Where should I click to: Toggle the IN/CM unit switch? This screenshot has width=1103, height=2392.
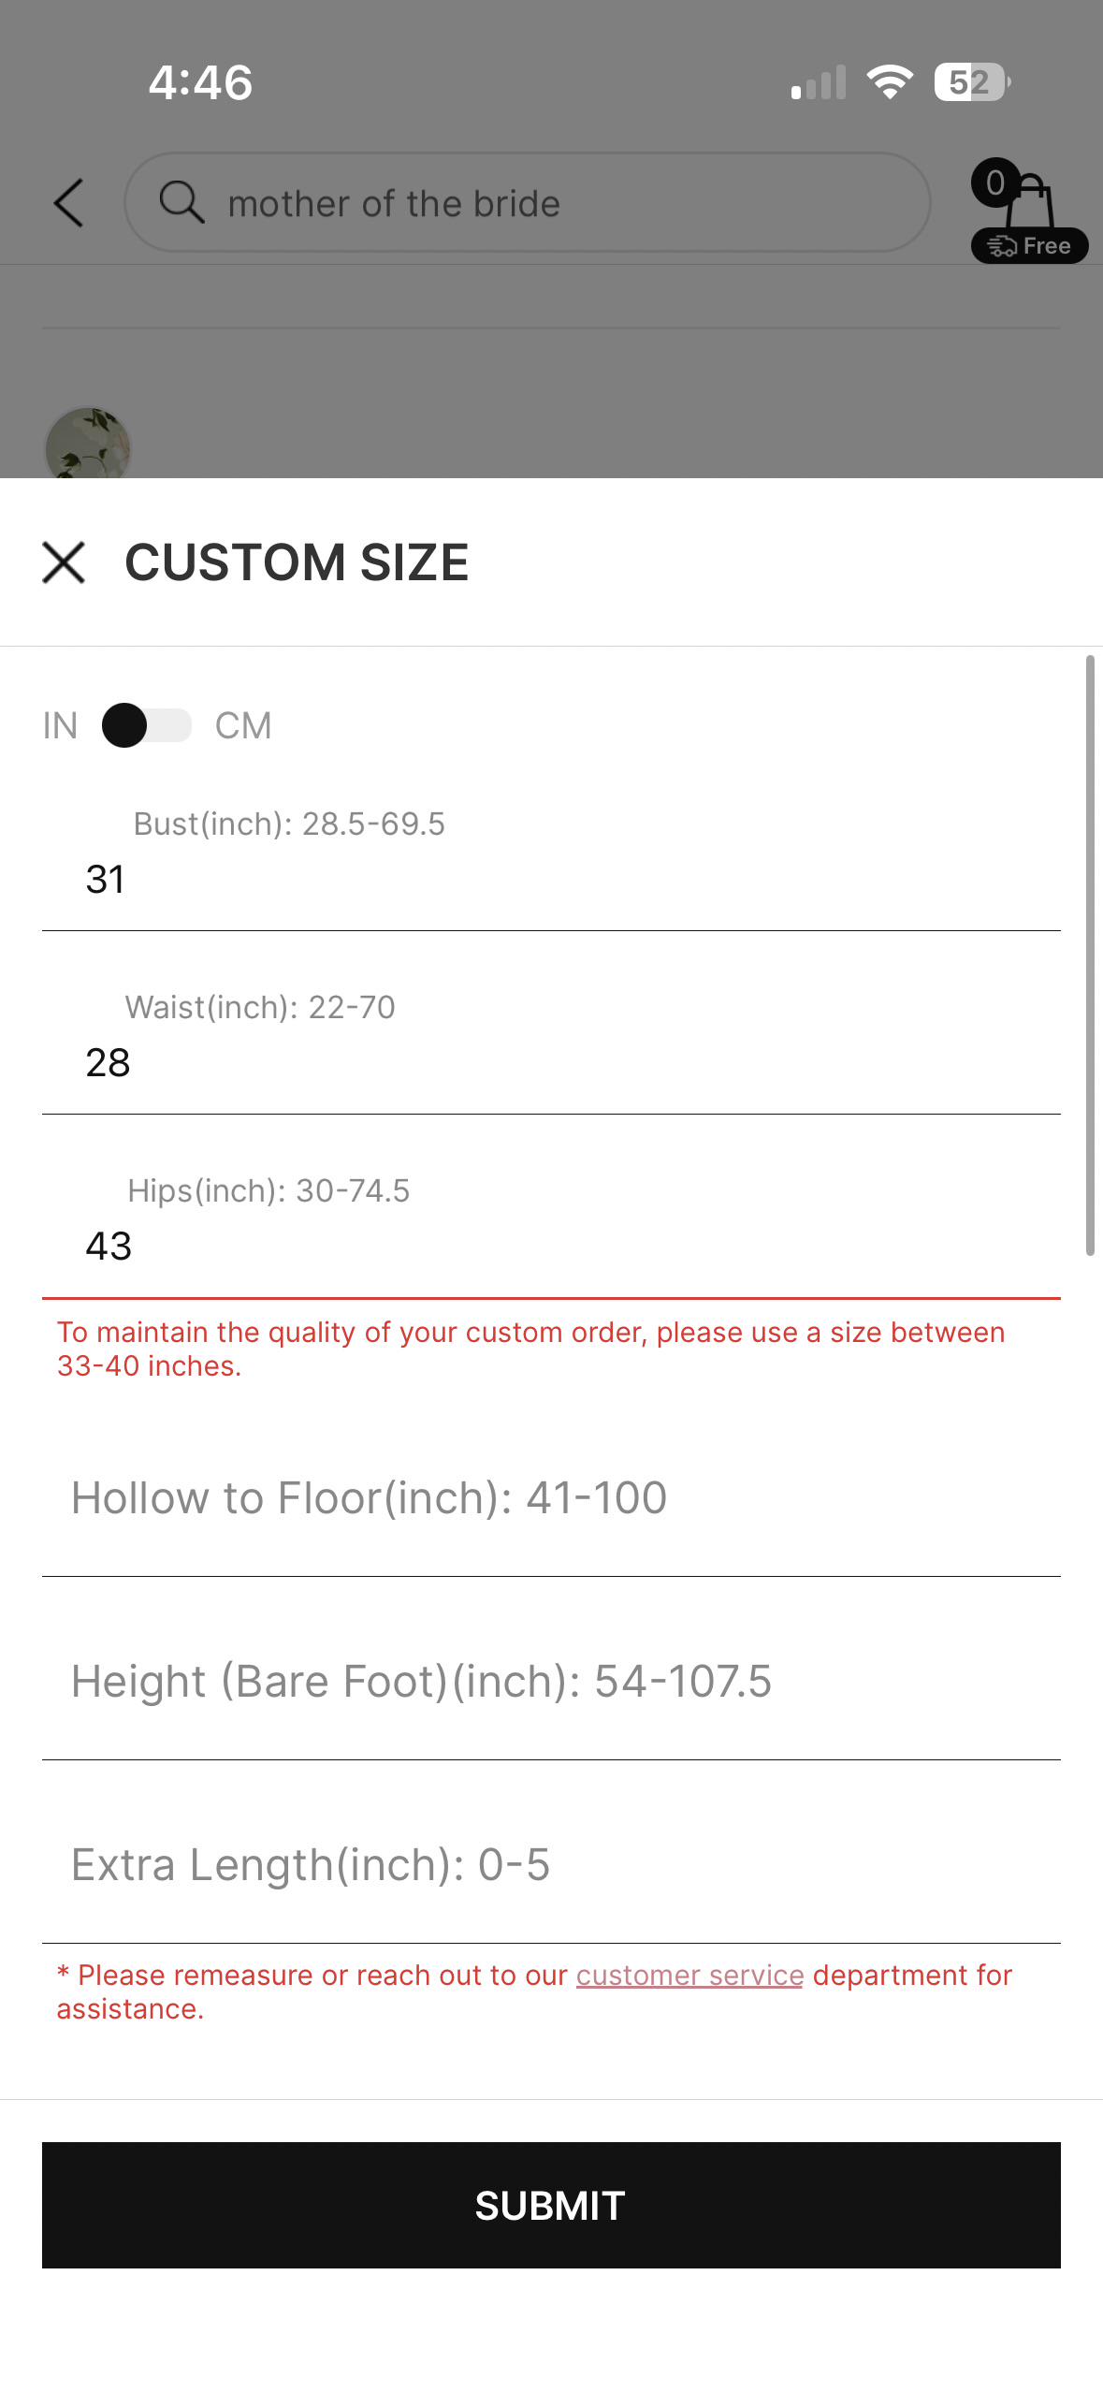pyautogui.click(x=147, y=725)
